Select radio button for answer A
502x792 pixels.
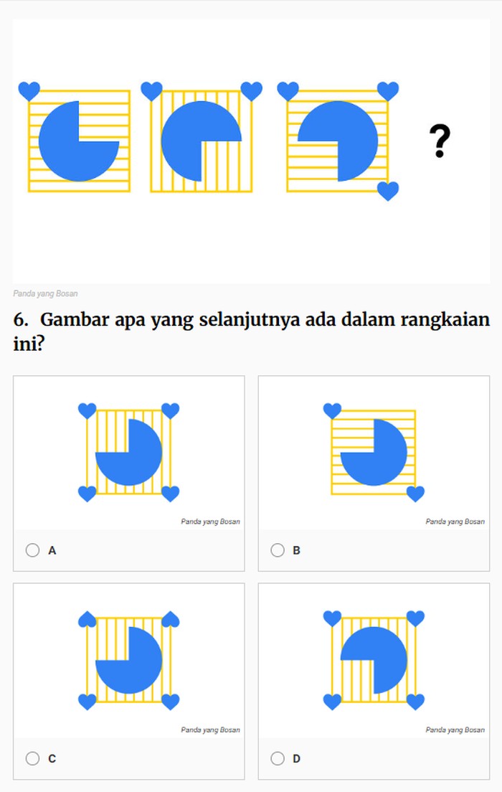pyautogui.click(x=32, y=550)
